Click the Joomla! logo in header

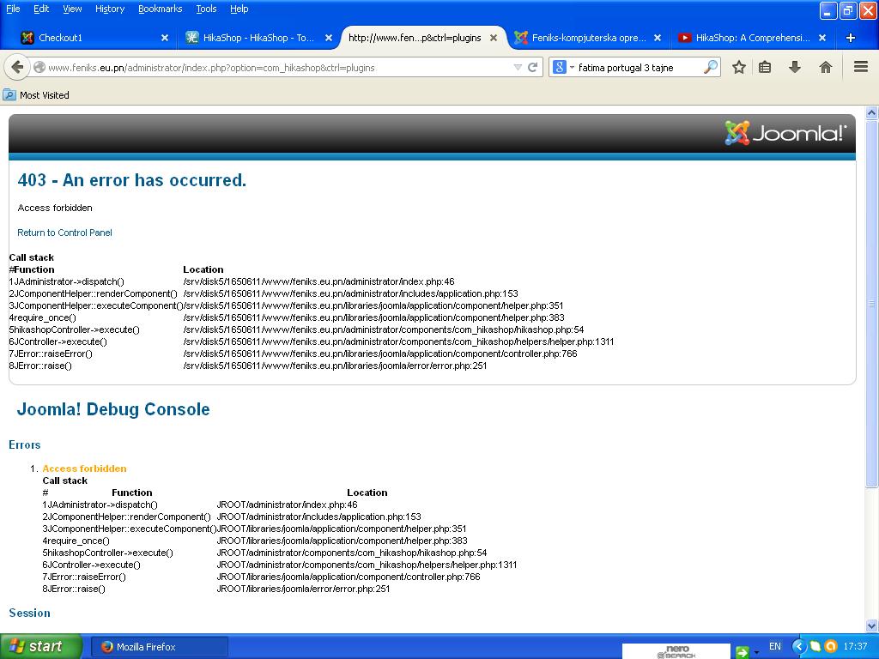click(x=786, y=133)
